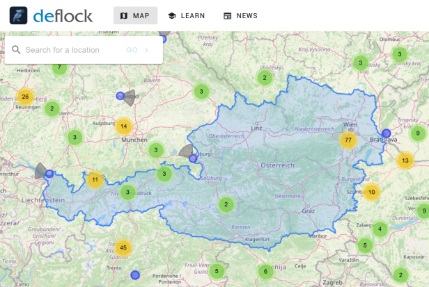Open the LEARN page
This screenshot has width=429, height=287.
(x=187, y=15)
